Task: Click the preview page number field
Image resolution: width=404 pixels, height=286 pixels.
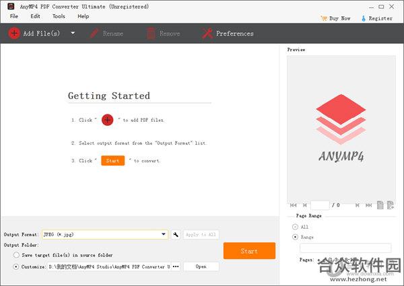Action: [x=320, y=205]
